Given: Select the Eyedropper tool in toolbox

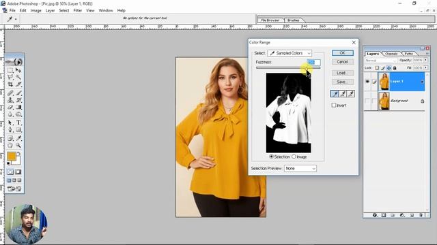Looking at the screenshot, I should (18, 138).
